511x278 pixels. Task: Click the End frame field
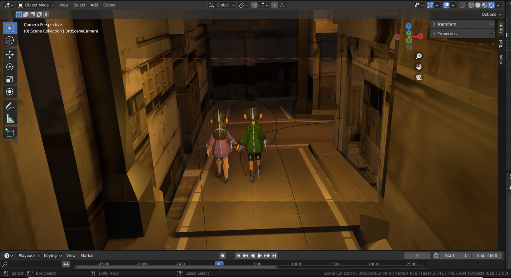[487, 256]
